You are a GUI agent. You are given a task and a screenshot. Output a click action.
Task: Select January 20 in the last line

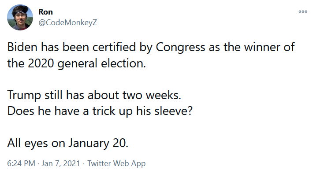point(98,143)
